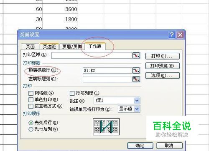The height and width of the screenshot is (151, 209).
Task: Open the 页眉/页脚 tab
Action: tap(72, 47)
